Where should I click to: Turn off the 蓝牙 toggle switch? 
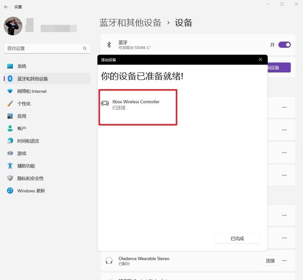[x=285, y=45]
